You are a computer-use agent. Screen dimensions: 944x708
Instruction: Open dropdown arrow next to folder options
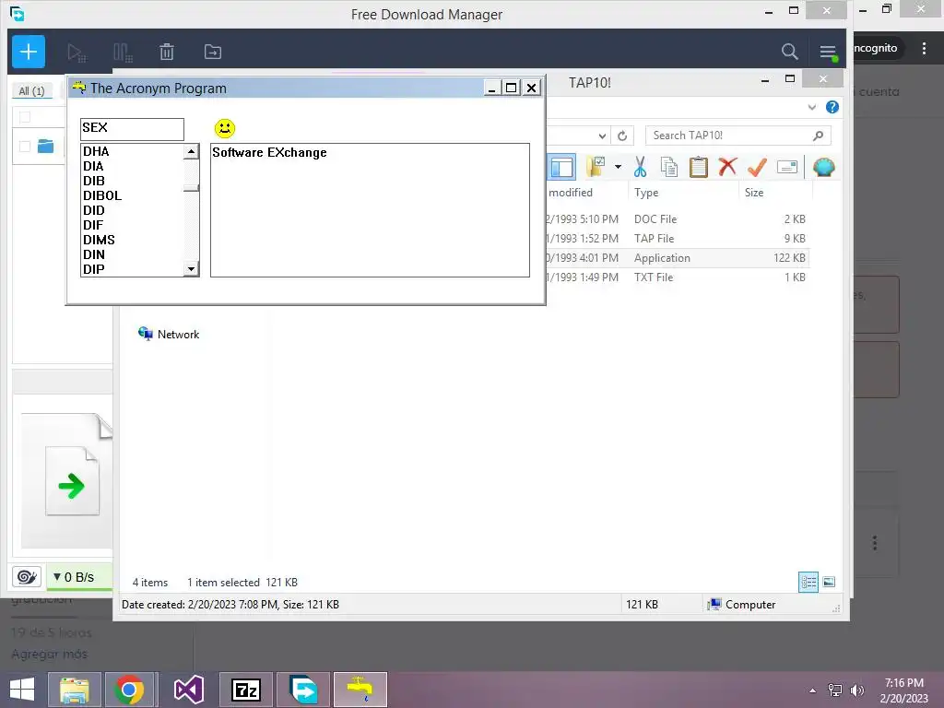pyautogui.click(x=619, y=167)
